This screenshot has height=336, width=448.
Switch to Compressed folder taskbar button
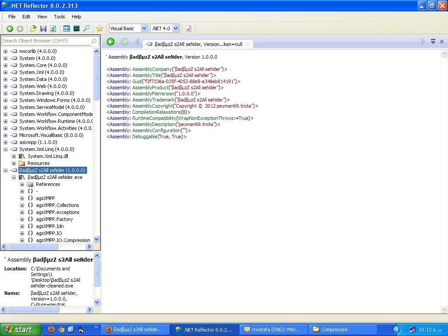342,330
